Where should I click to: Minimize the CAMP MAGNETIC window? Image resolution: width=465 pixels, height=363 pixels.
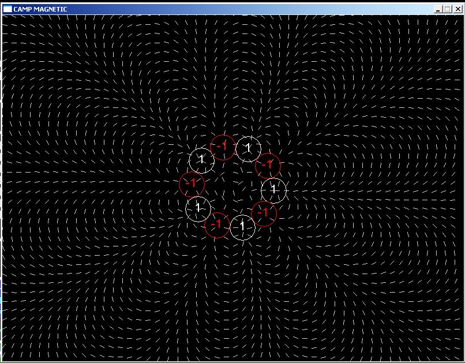[x=438, y=9]
